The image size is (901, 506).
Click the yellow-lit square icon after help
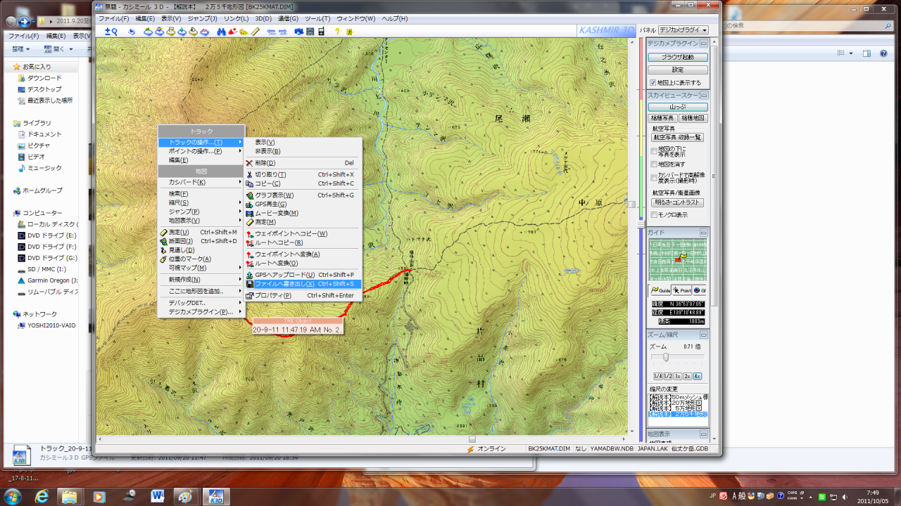pos(350,32)
